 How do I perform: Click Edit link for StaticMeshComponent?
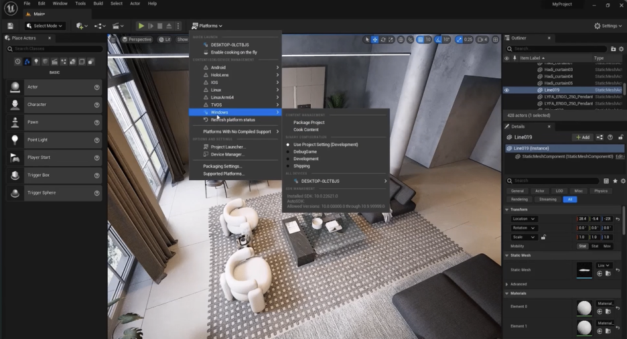pos(620,157)
